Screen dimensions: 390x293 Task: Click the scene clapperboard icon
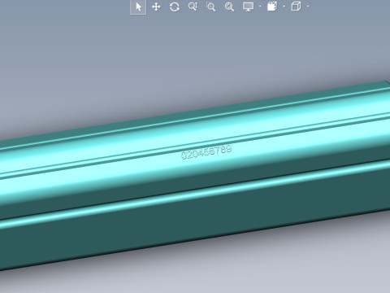(x=272, y=7)
